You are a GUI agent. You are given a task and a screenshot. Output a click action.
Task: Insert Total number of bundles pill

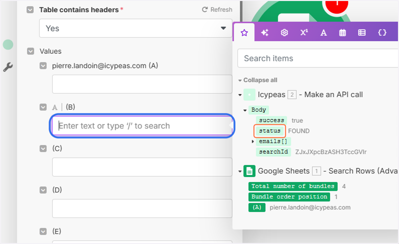[x=293, y=186]
